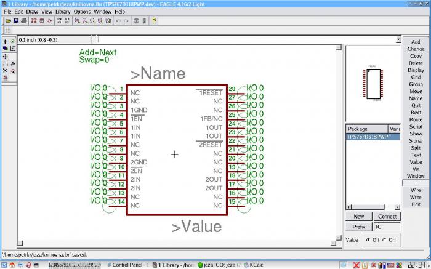Click the Print icon in the toolbar

24,21
